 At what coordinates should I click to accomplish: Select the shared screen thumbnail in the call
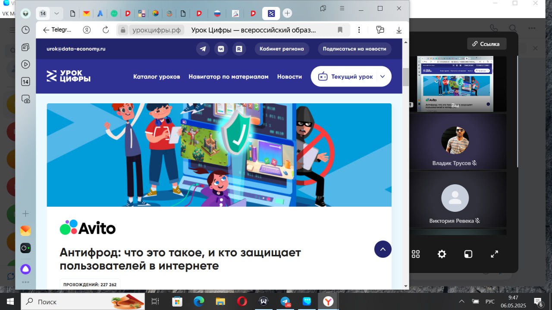coord(455,84)
